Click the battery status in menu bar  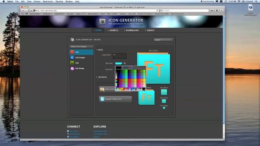point(247,1)
